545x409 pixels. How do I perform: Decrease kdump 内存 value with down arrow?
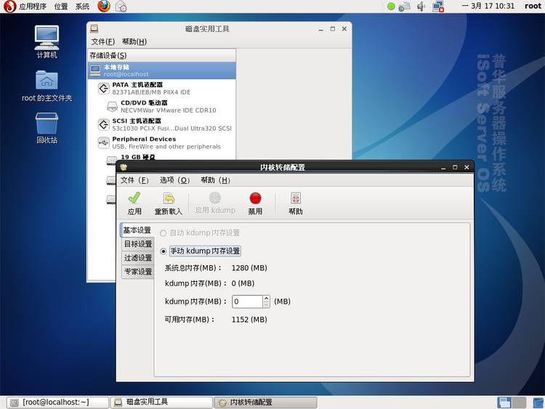tap(266, 304)
